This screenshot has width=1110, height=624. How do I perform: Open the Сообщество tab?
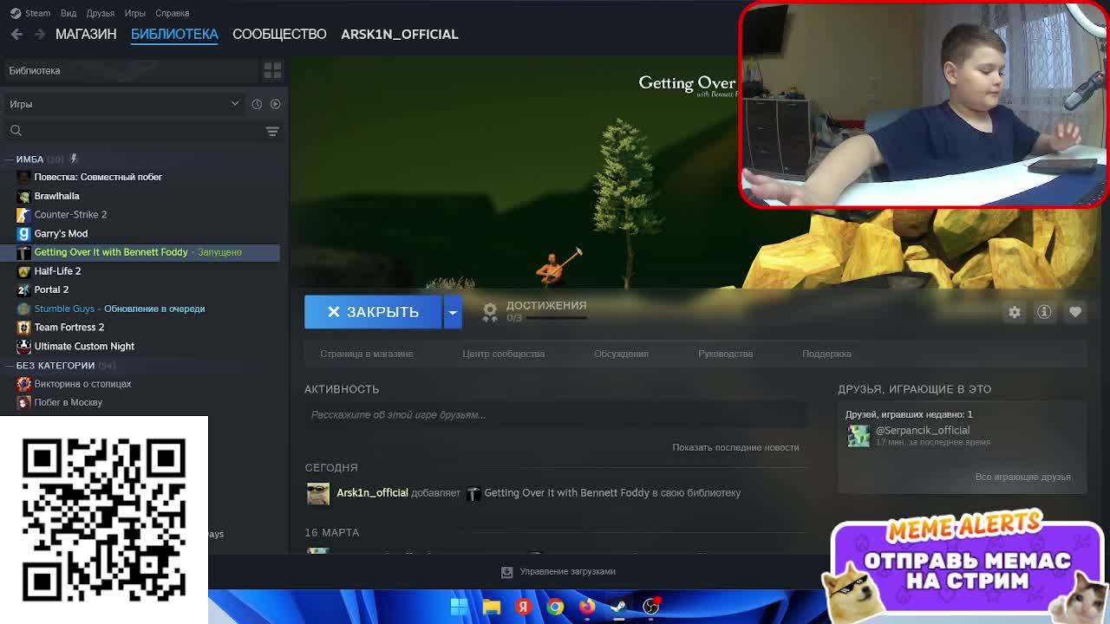279,34
